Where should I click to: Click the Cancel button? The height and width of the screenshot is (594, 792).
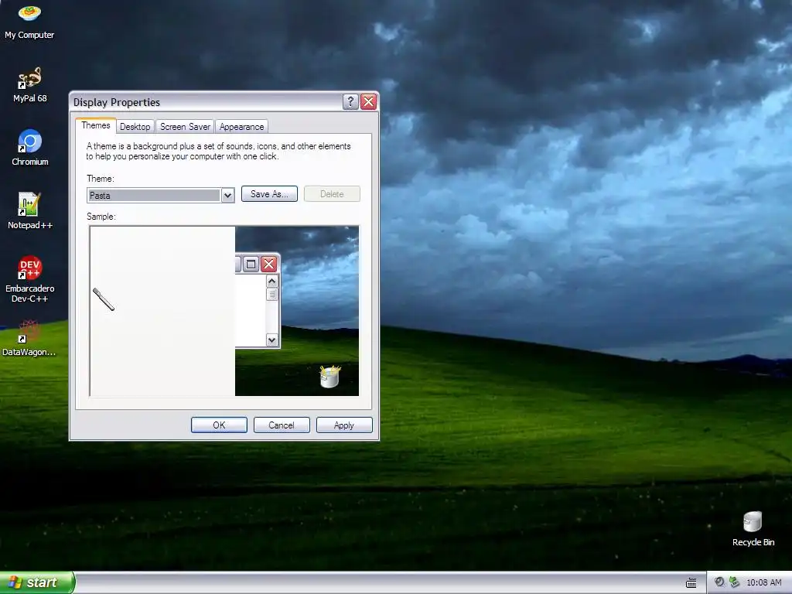coord(282,425)
